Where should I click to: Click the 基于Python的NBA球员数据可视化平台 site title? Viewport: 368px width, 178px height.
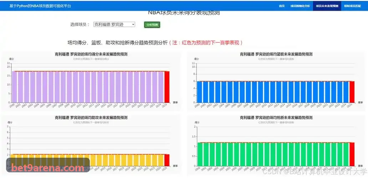pos(40,6)
